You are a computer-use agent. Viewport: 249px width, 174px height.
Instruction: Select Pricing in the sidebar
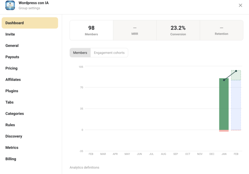pos(11,68)
